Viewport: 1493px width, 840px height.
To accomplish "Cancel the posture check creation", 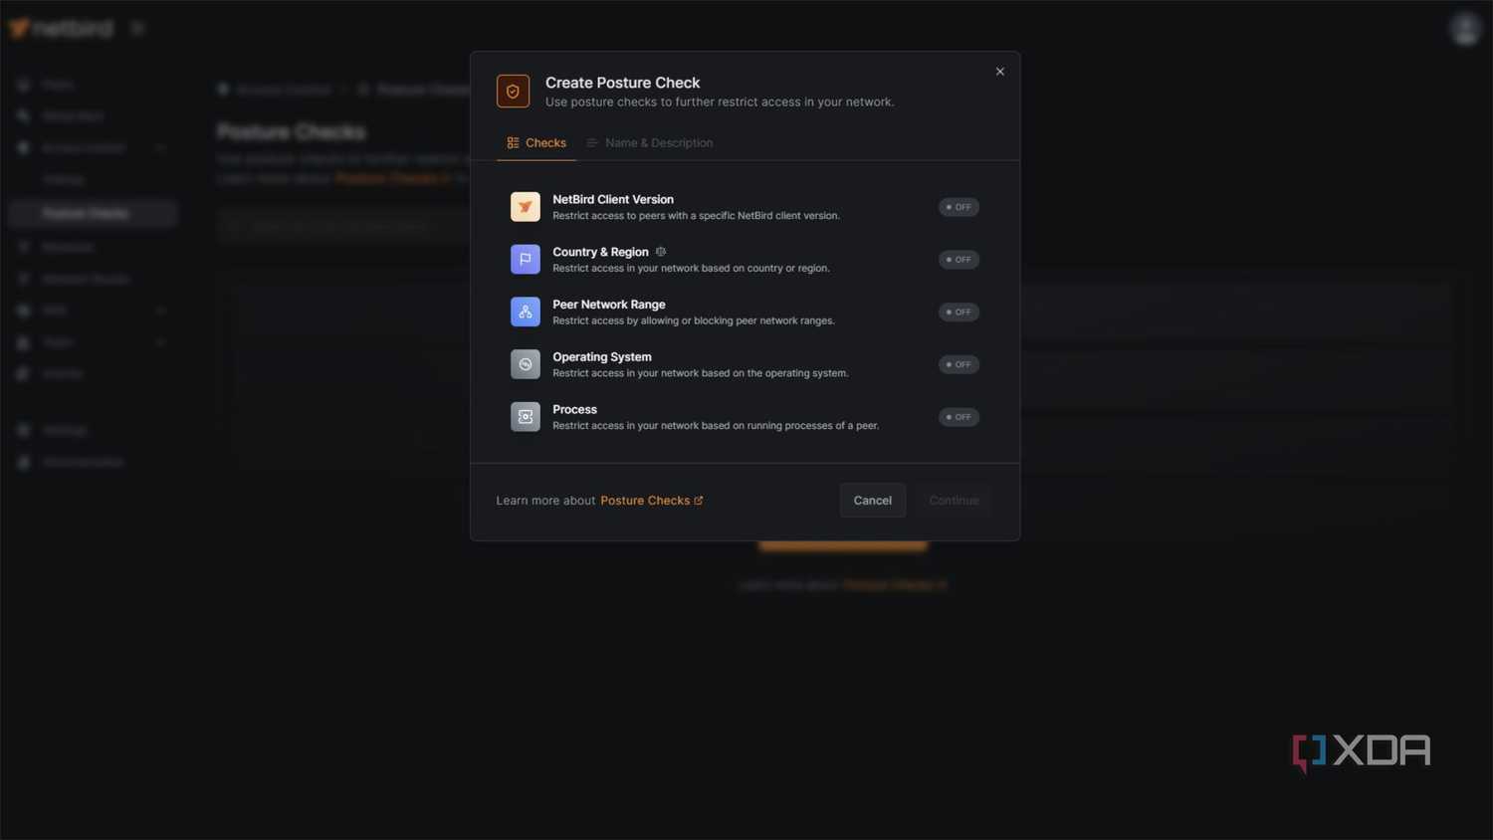I will [873, 501].
